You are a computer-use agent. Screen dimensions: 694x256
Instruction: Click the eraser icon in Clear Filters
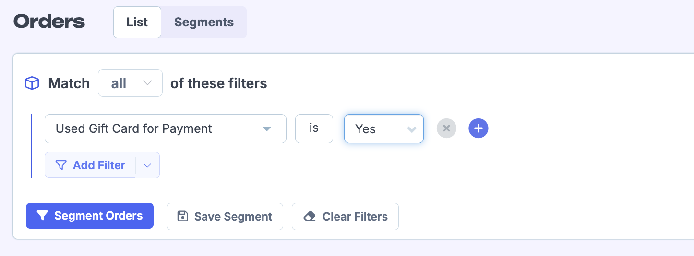pyautogui.click(x=310, y=217)
